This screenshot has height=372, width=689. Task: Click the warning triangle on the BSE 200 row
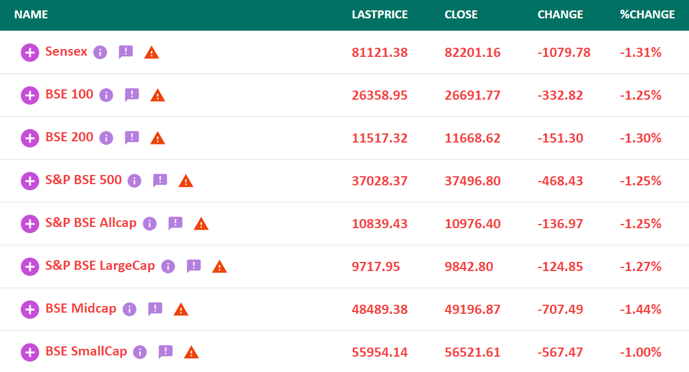point(158,138)
